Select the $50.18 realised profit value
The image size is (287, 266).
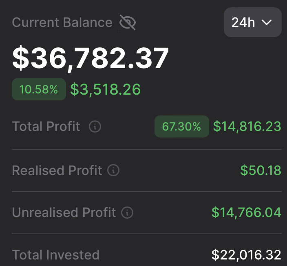point(261,170)
